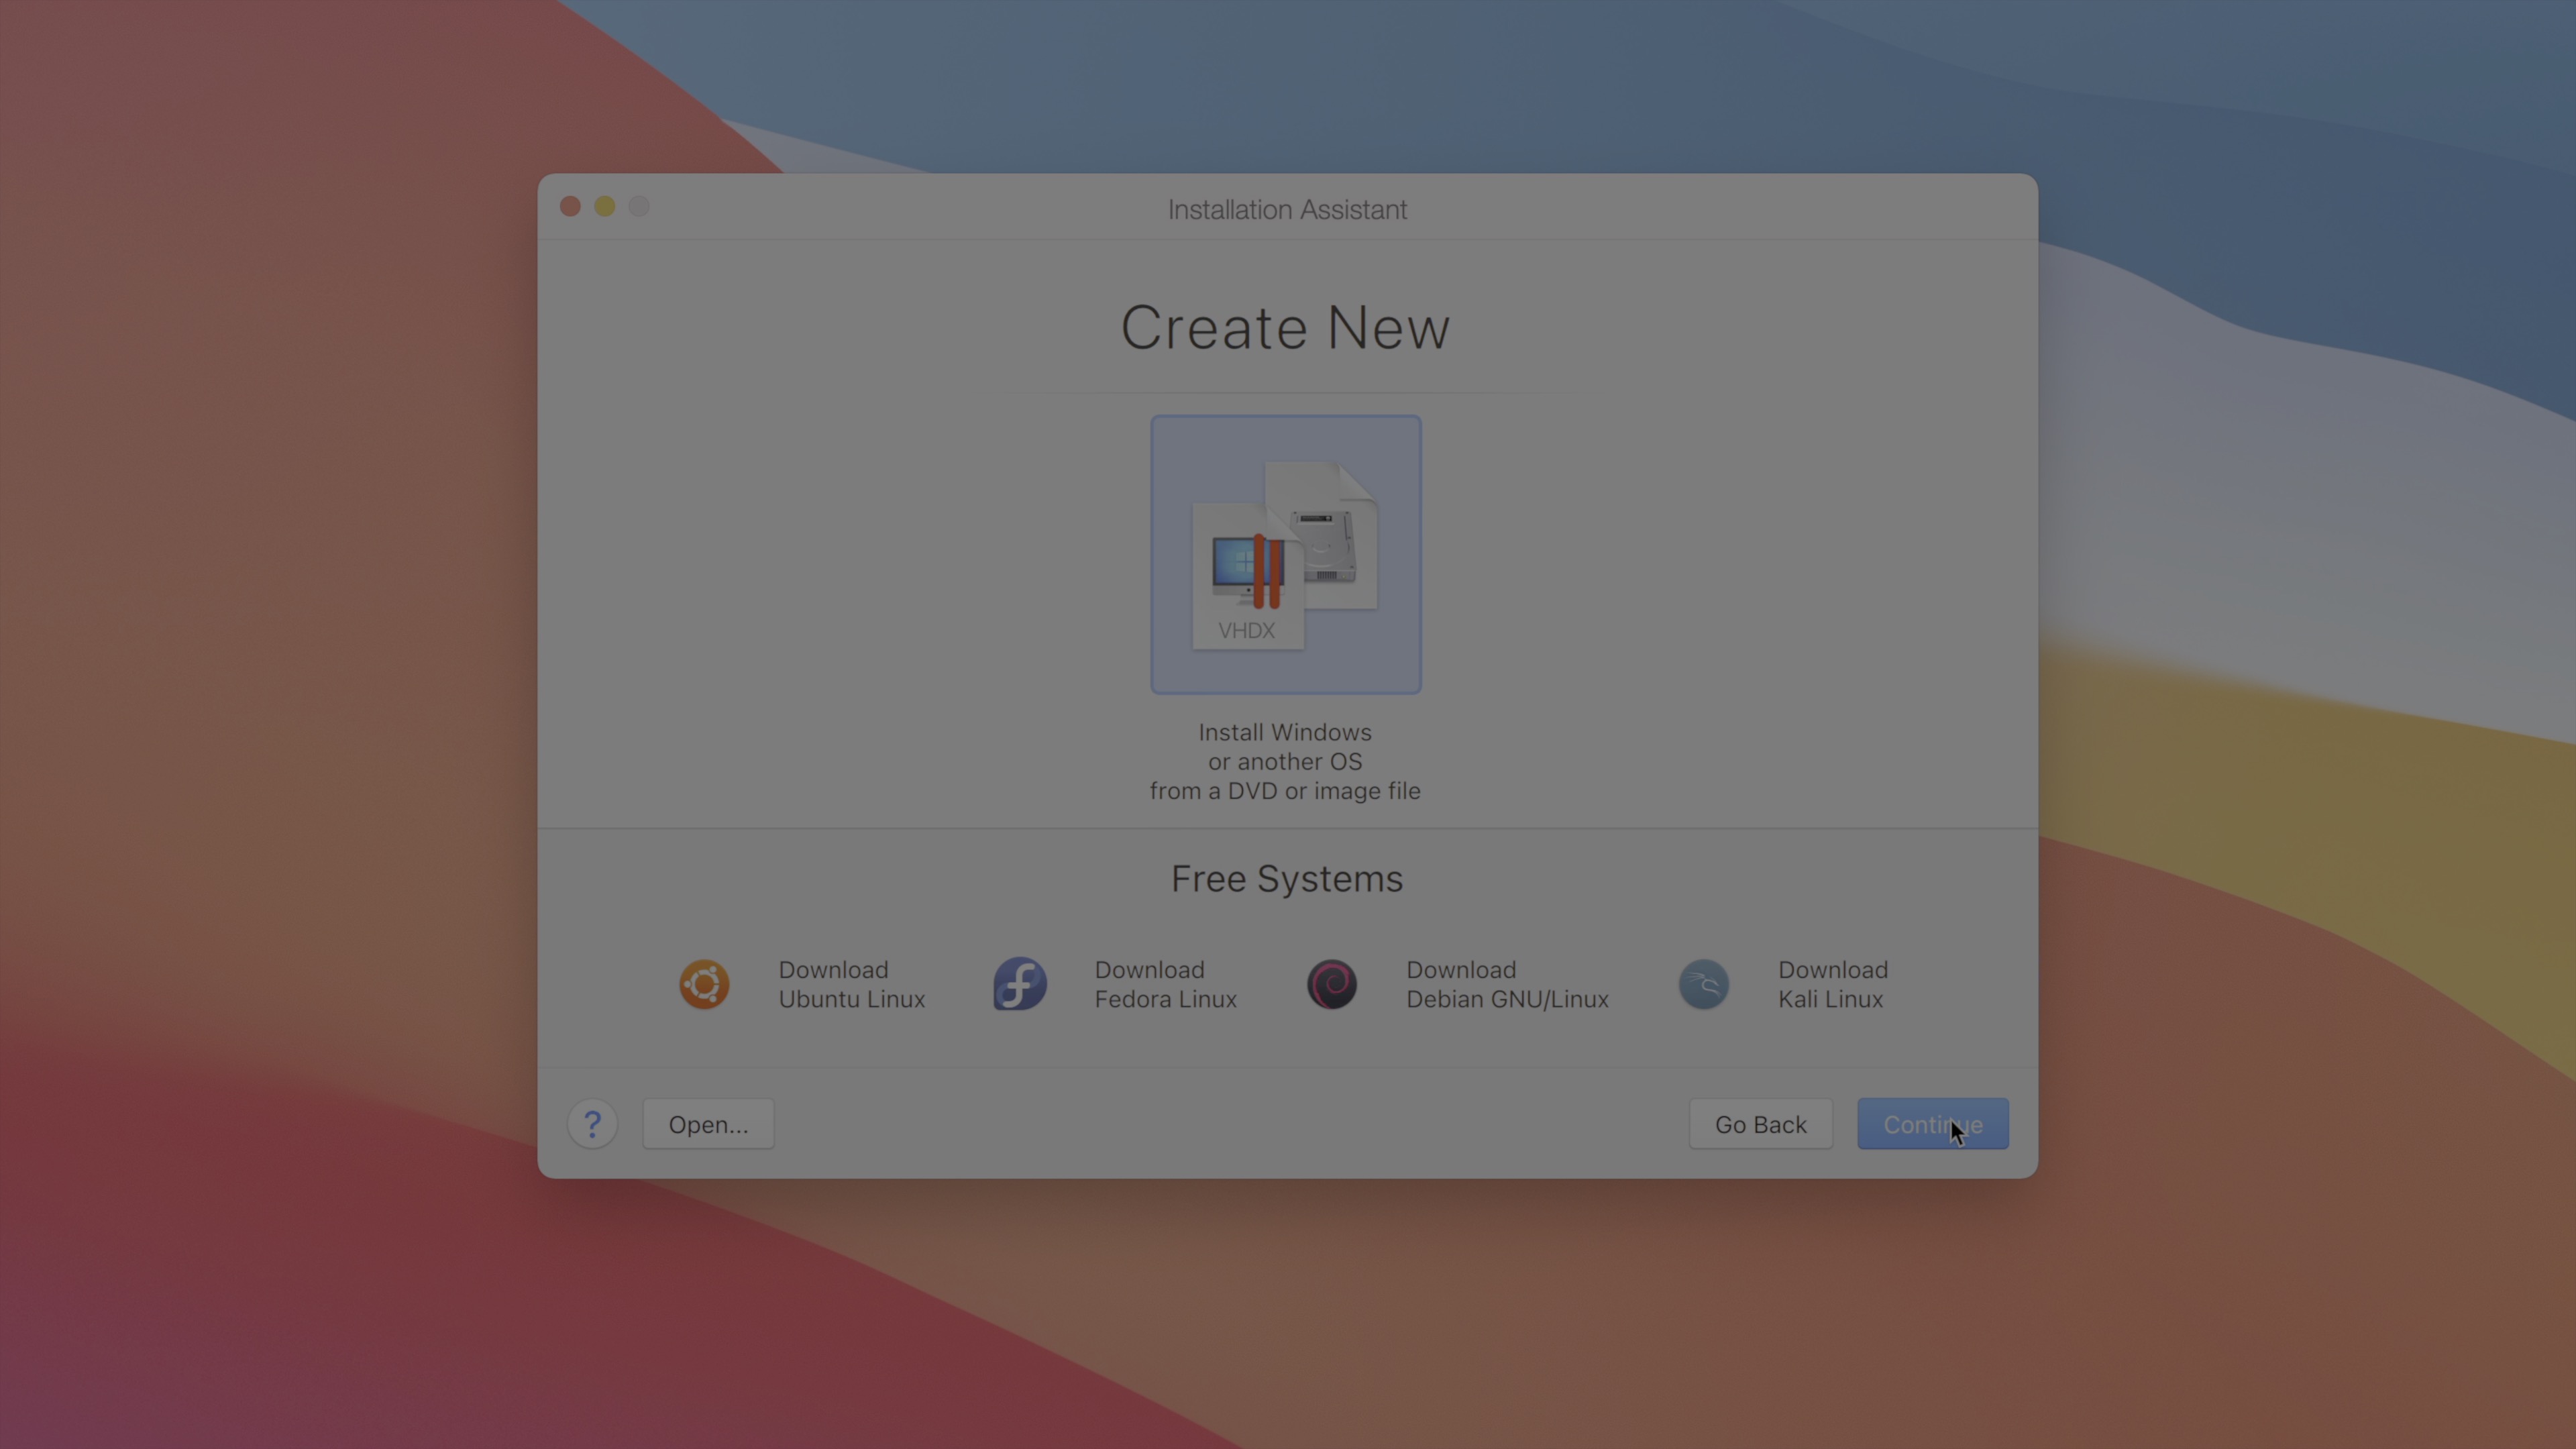Click the Kali Linux dragon icon
The width and height of the screenshot is (2576, 1449).
[x=1703, y=985]
